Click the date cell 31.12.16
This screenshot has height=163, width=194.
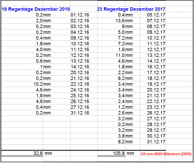[x=80, y=113]
